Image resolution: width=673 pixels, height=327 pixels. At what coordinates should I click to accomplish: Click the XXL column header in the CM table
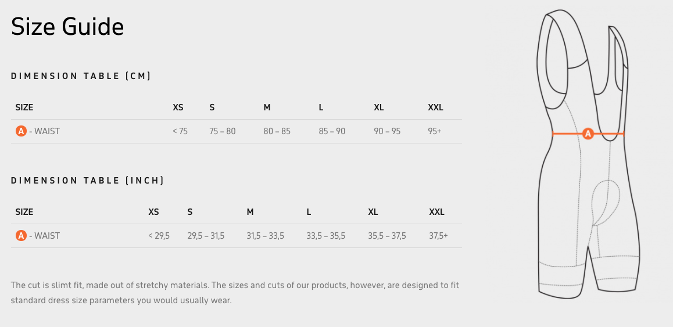pos(435,107)
